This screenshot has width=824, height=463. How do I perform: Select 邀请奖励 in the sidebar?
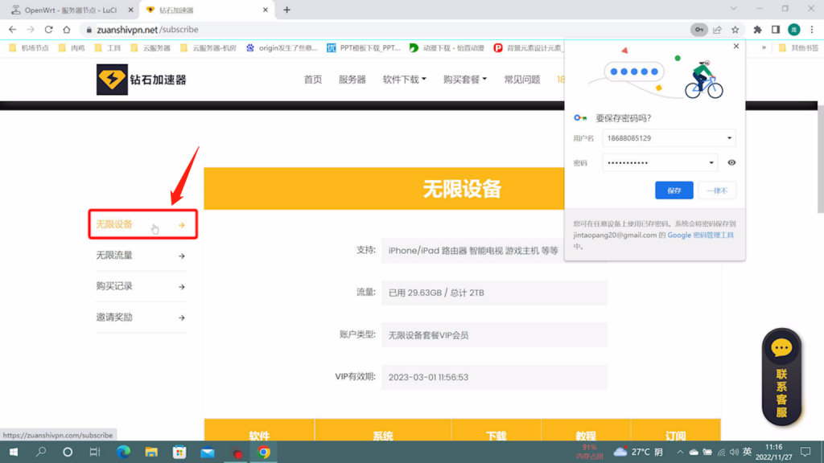pos(141,318)
